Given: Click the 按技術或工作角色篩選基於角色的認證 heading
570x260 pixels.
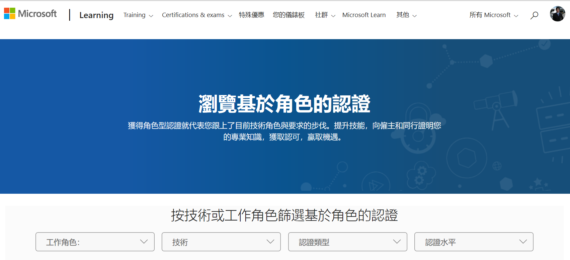Looking at the screenshot, I should pyautogui.click(x=284, y=215).
